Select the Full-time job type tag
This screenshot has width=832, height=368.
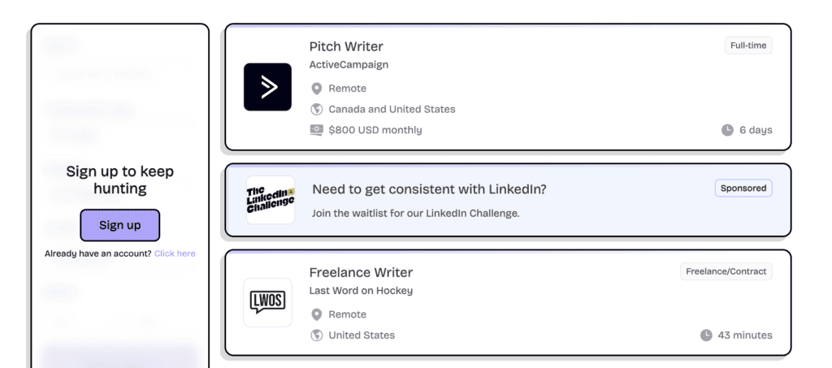point(747,45)
